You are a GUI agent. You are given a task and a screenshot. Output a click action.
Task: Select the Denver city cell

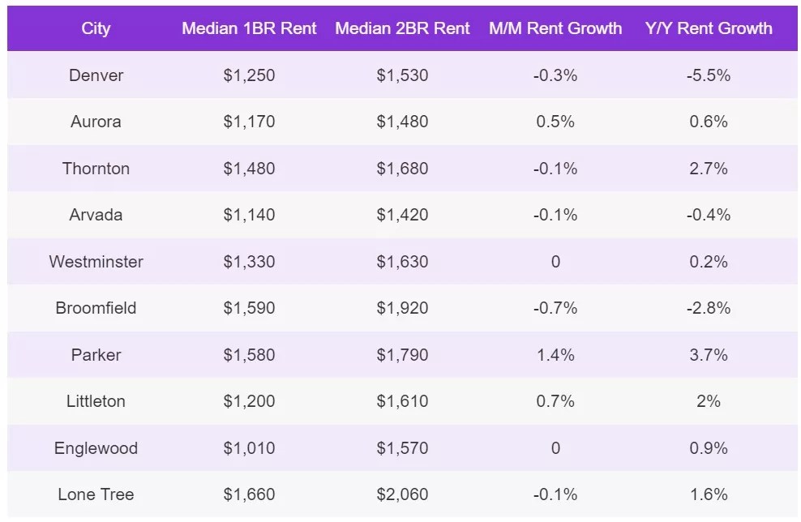[x=96, y=75]
